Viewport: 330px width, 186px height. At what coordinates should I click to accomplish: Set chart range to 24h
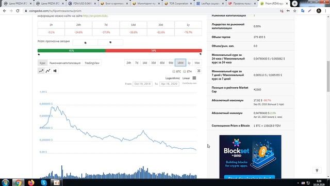[x=128, y=63]
